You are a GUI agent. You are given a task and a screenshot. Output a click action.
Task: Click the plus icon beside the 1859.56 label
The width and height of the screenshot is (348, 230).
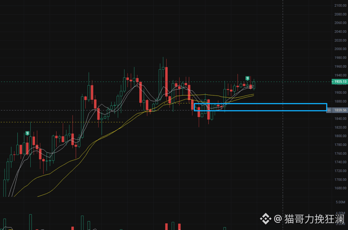click(329, 110)
